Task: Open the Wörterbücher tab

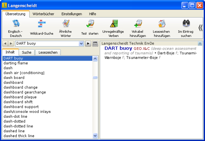Action: click(x=43, y=14)
